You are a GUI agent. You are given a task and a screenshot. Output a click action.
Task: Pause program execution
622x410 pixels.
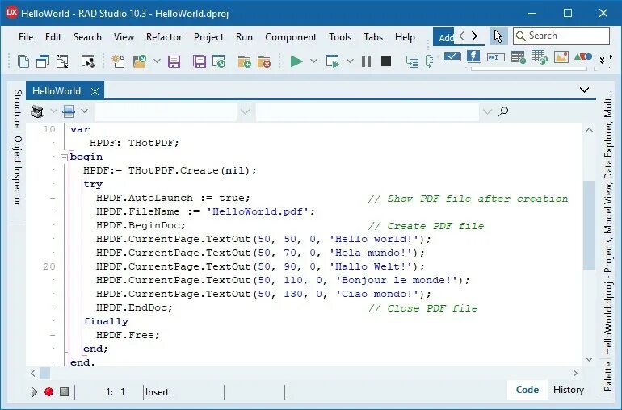tap(367, 61)
